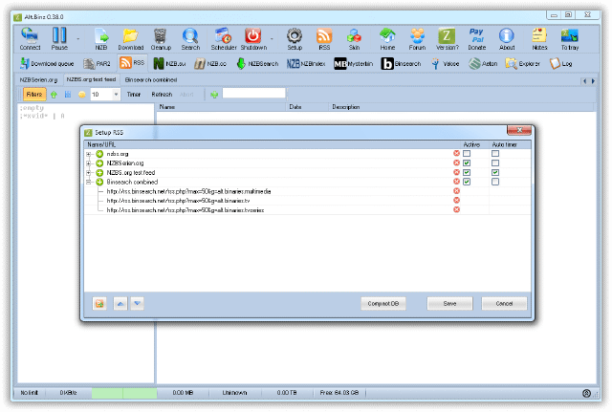The height and width of the screenshot is (412, 612).
Task: Click the green add feed icon in RSS toolbar
Action: click(214, 95)
